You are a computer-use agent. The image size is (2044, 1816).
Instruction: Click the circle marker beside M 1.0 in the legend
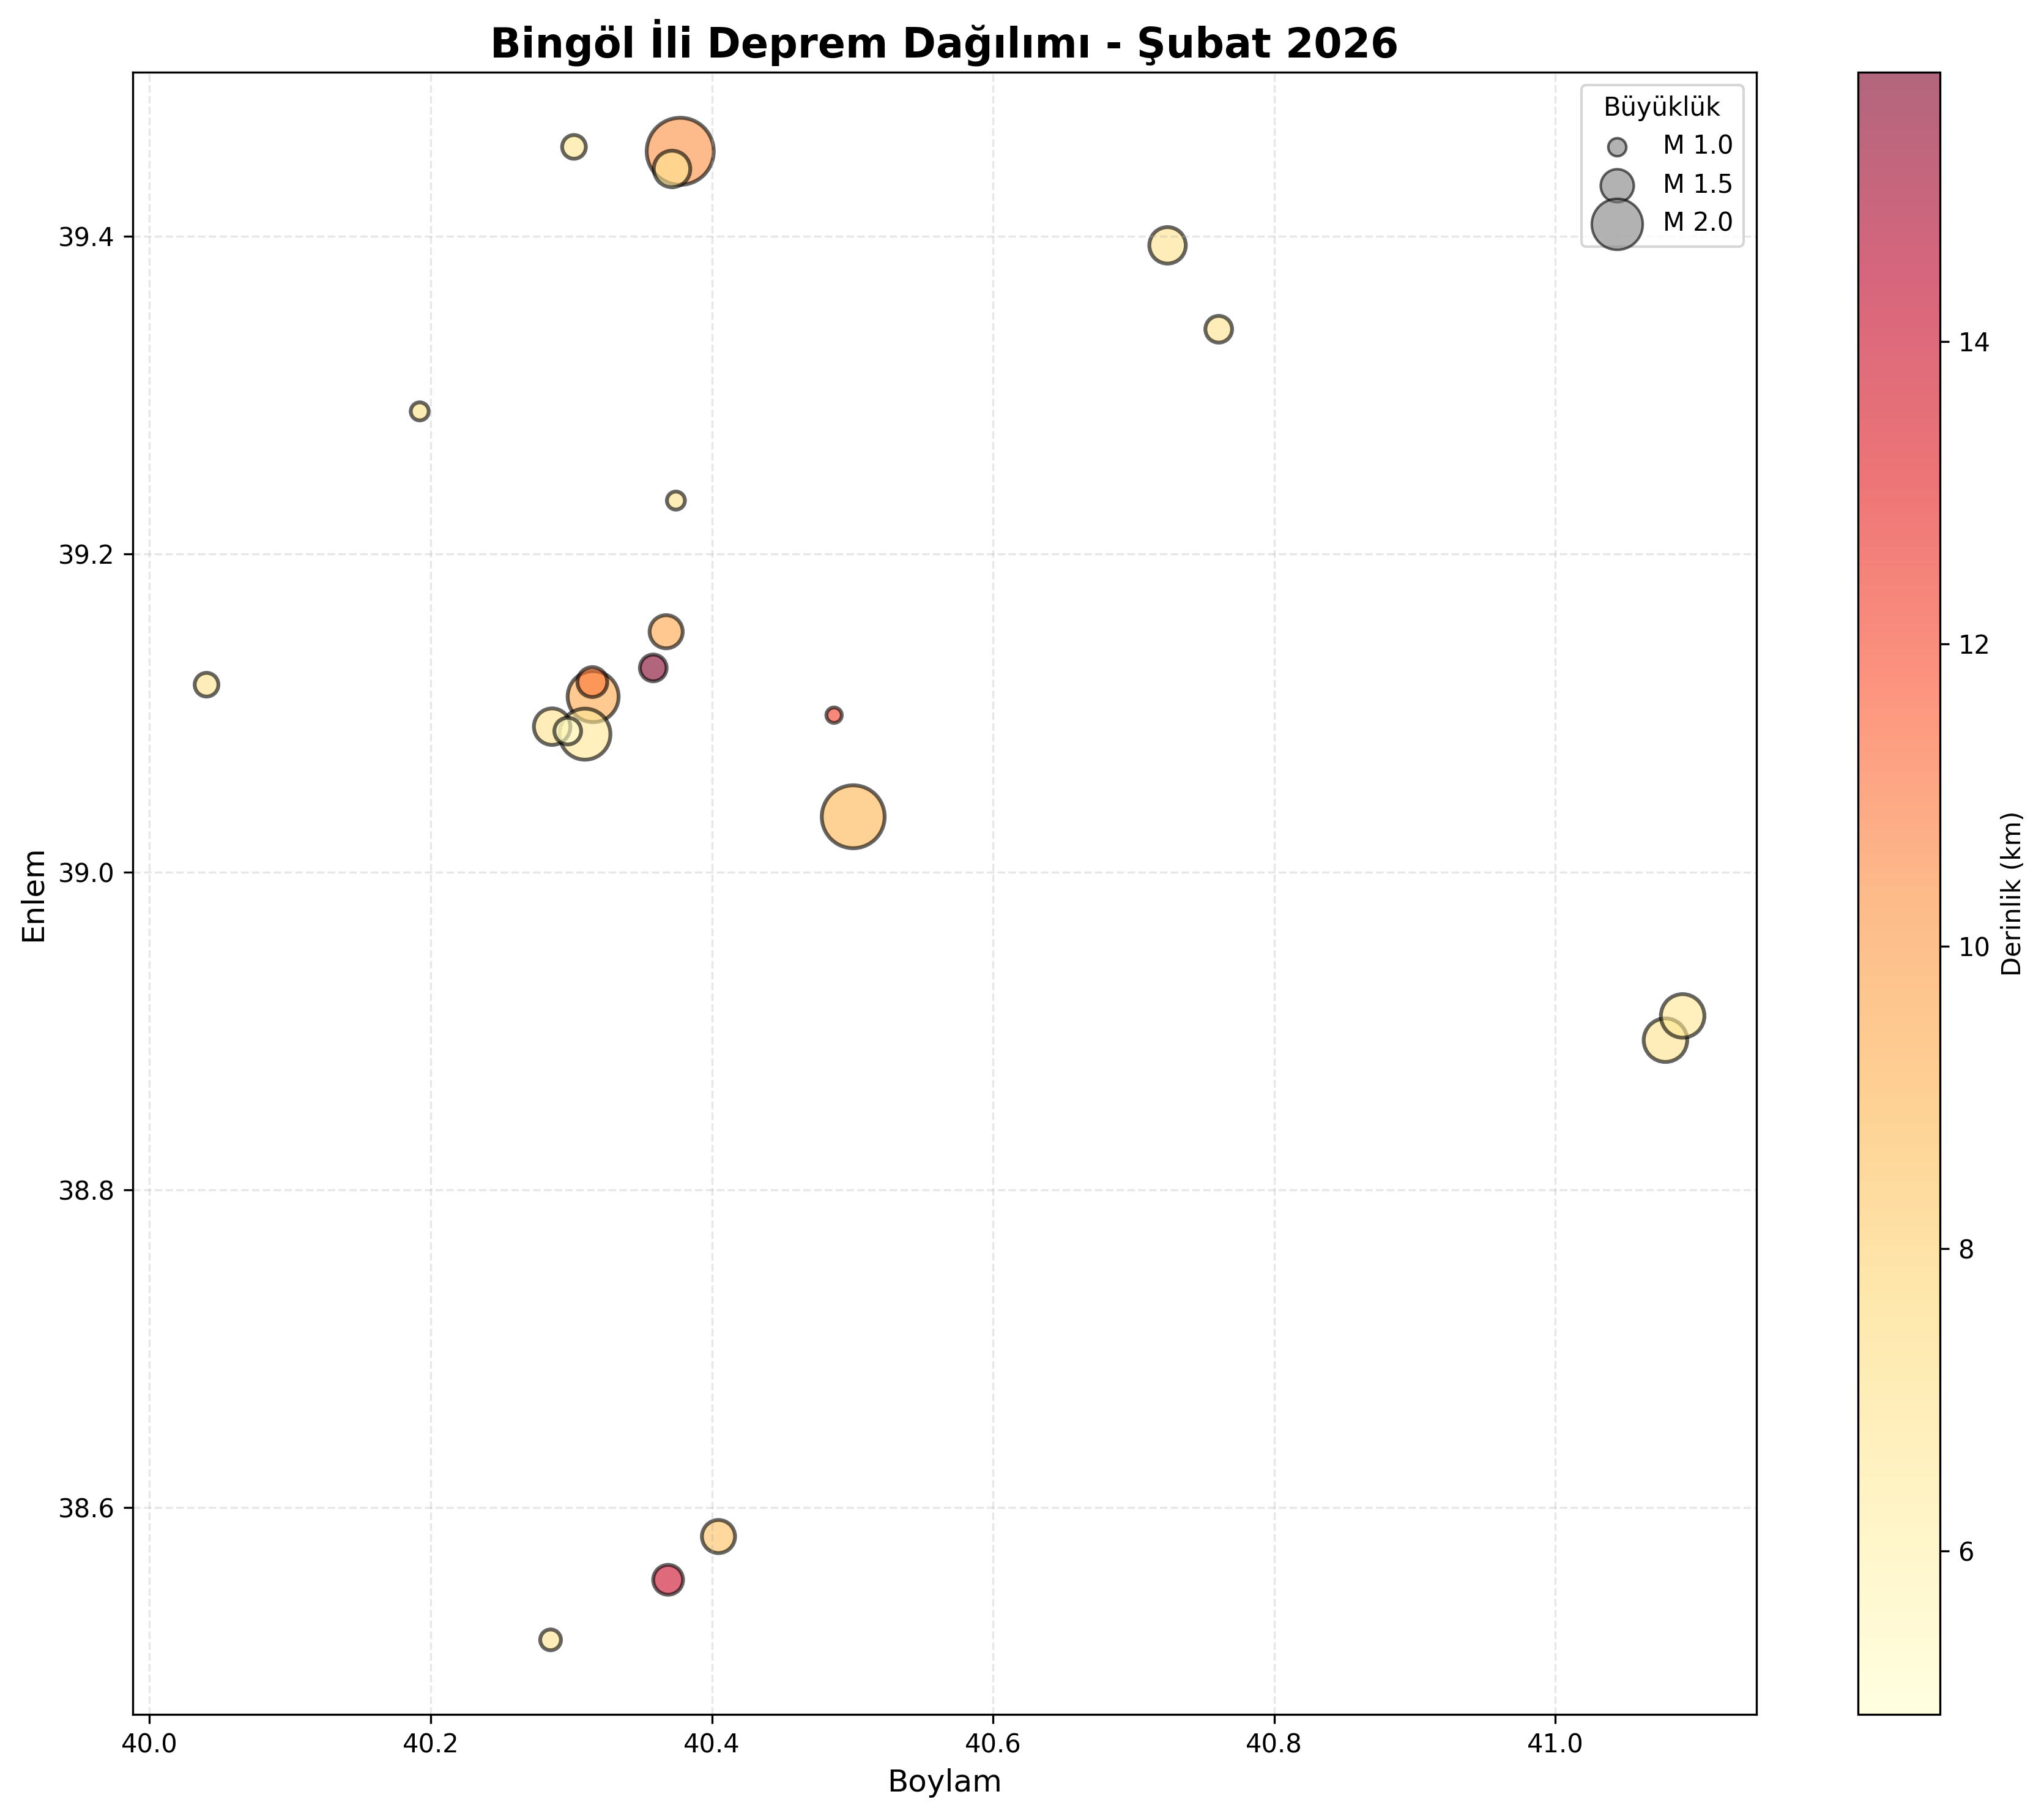coord(1617,147)
